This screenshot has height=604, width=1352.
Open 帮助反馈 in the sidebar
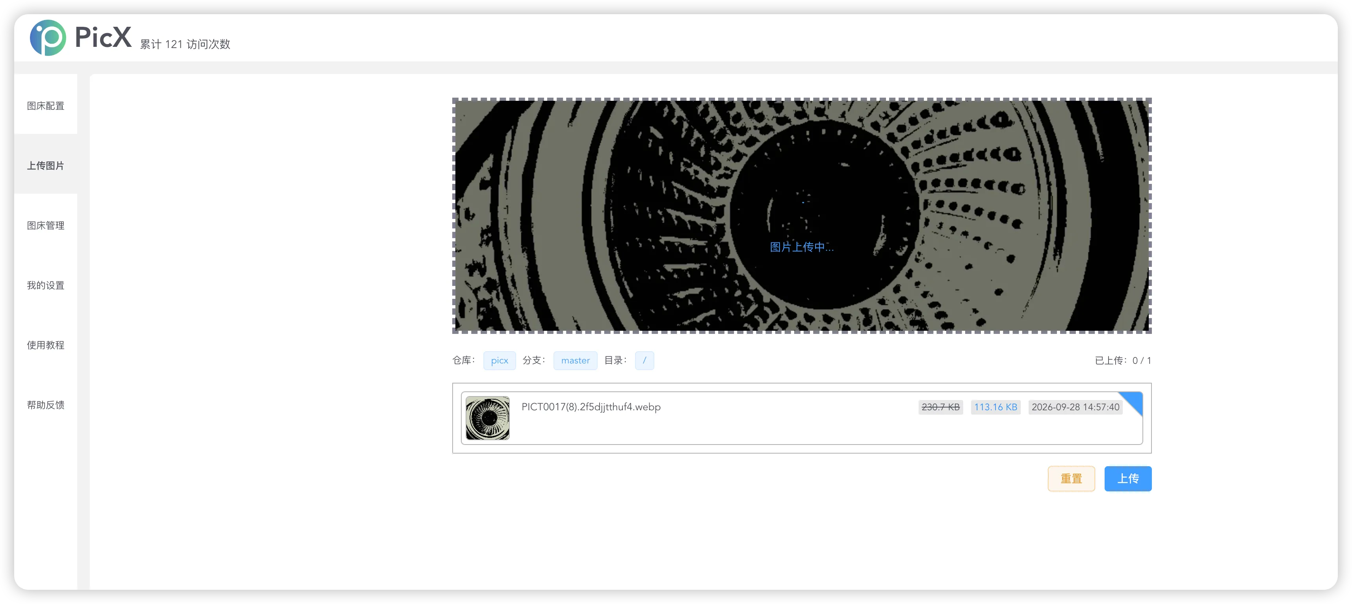coord(46,405)
